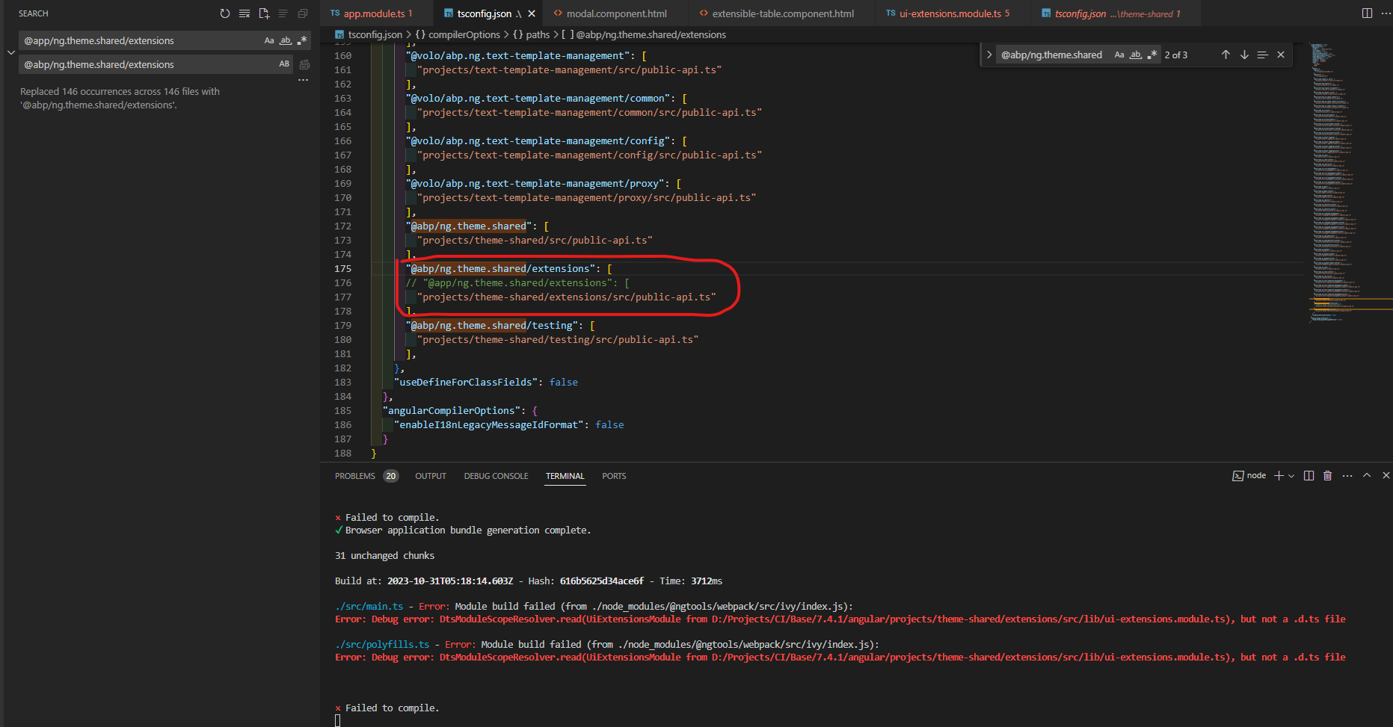
Task: Split the terminal panel
Action: coord(1309,476)
